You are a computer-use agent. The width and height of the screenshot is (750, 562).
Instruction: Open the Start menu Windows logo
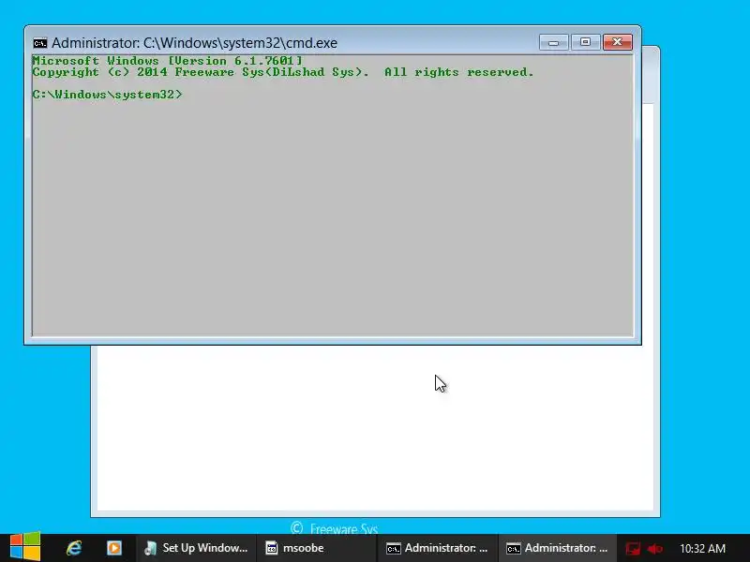tap(25, 546)
